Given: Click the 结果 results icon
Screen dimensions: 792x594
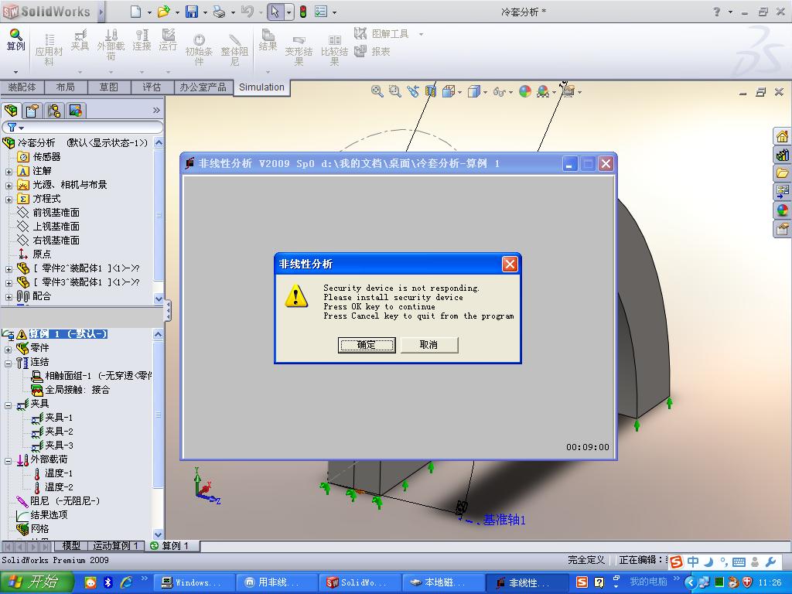Looking at the screenshot, I should tap(268, 40).
